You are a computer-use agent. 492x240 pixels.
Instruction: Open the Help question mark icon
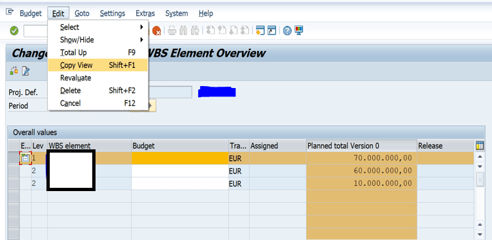287,31
